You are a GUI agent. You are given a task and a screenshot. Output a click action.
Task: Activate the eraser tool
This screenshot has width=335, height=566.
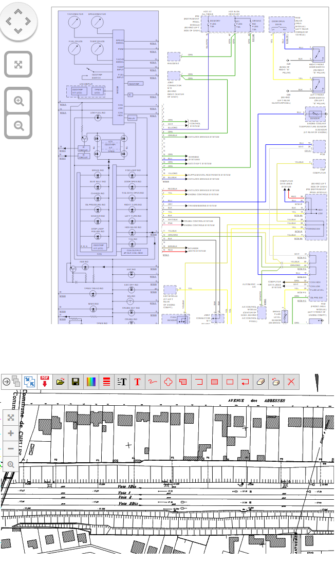260,382
